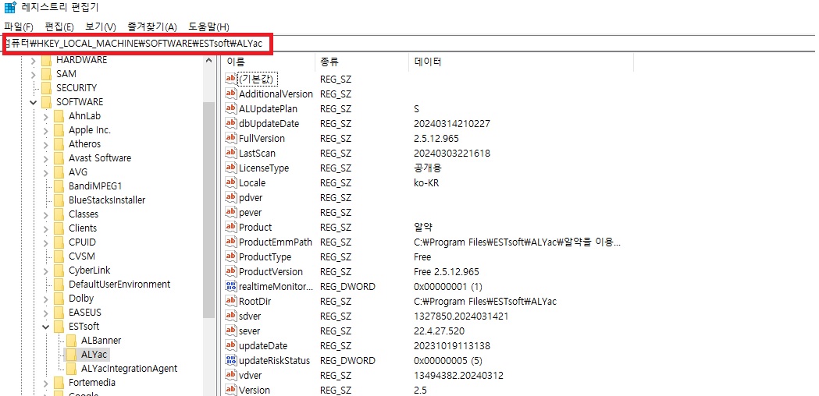
Task: Select the Clients folder icon
Action: (59, 228)
